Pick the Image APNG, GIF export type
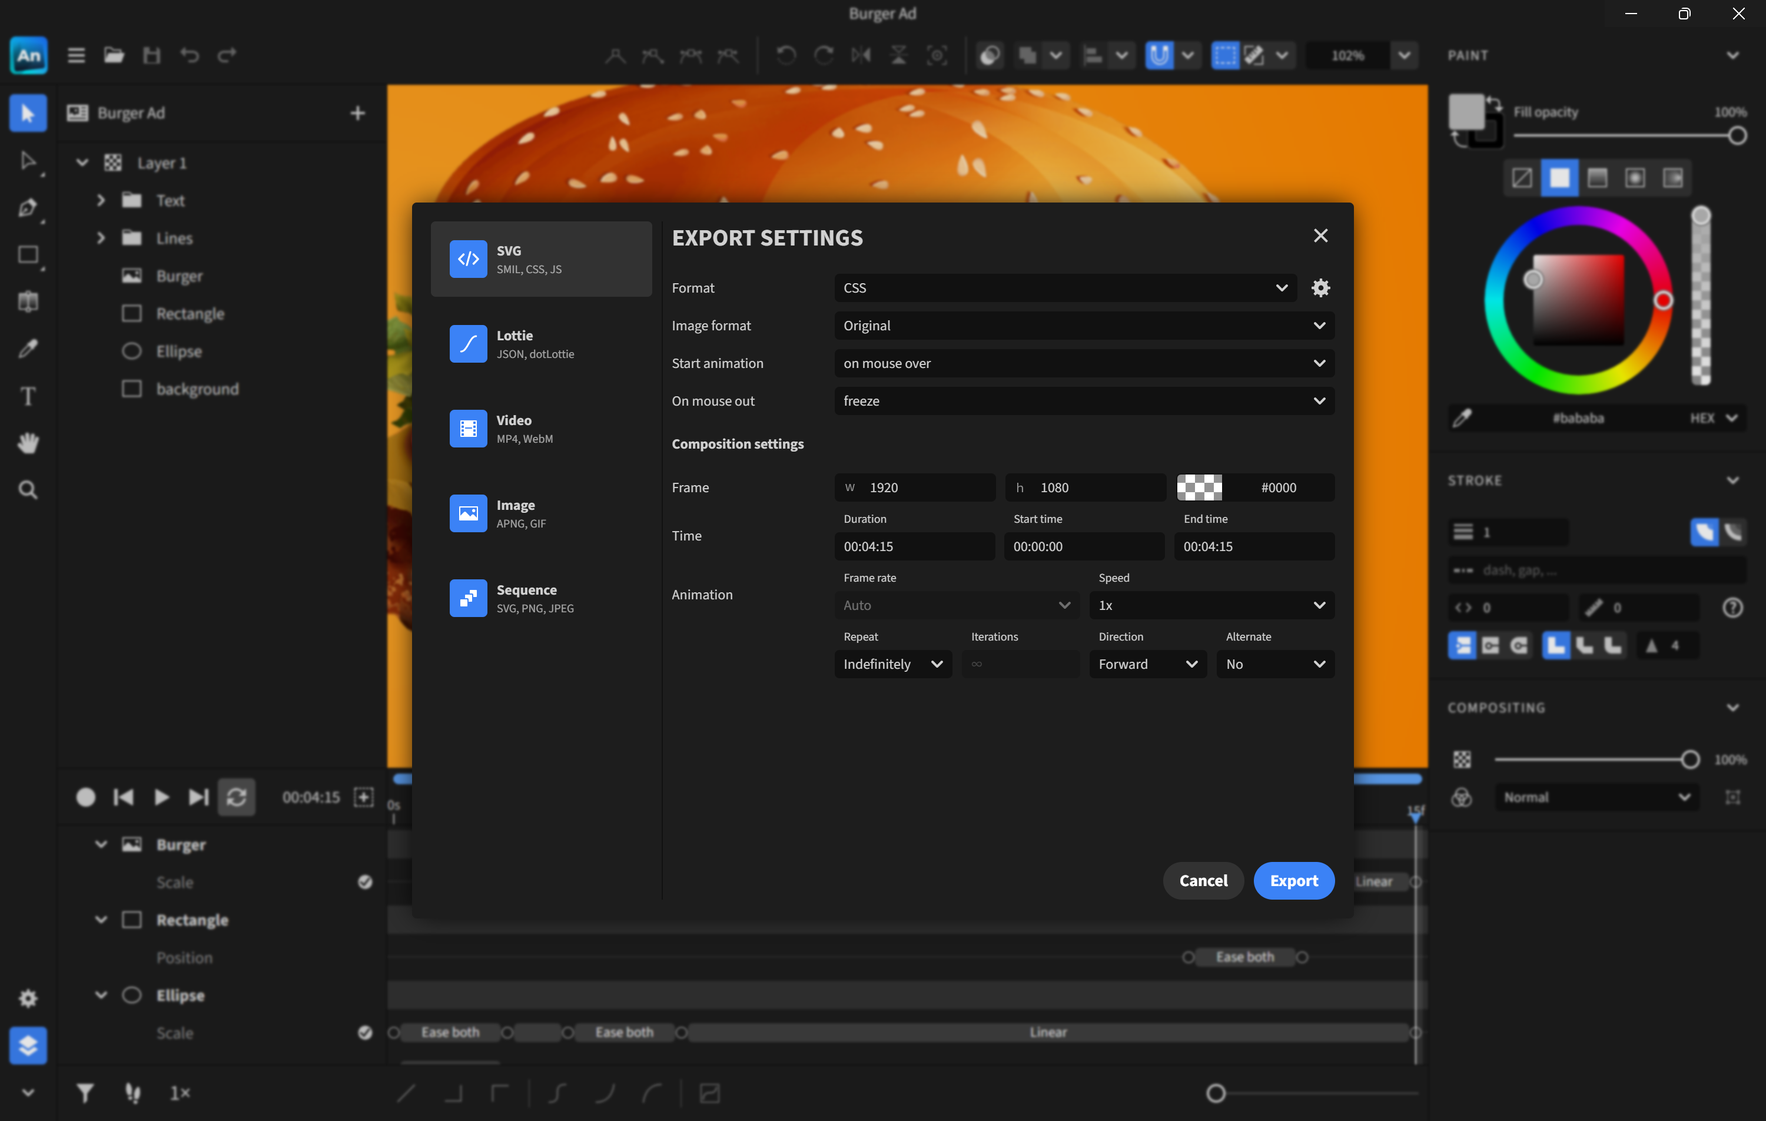 coord(541,513)
